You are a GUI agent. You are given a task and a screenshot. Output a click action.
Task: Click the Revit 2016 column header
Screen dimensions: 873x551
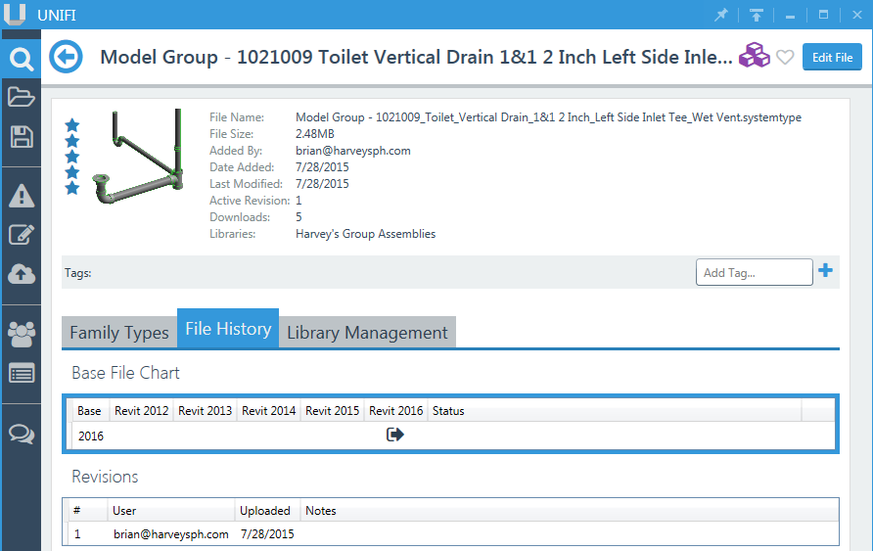pyautogui.click(x=395, y=411)
